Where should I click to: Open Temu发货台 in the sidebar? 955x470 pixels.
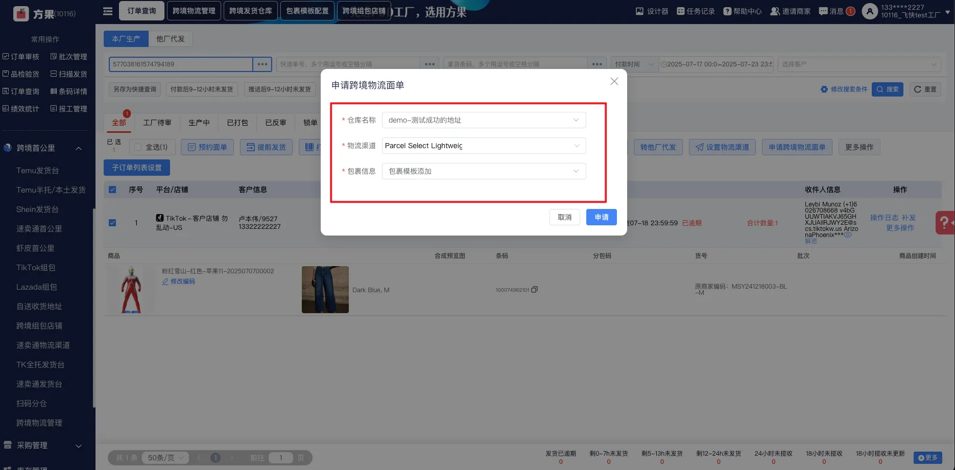tap(38, 171)
